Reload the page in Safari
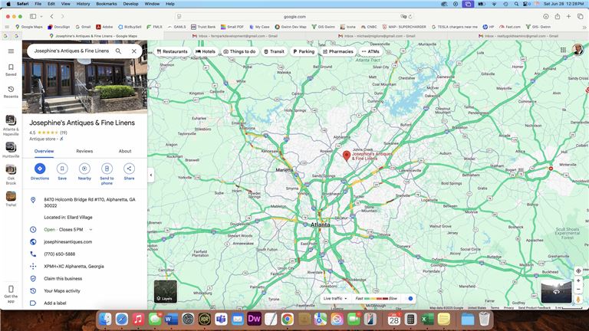The height and width of the screenshot is (331, 589). coord(410,17)
